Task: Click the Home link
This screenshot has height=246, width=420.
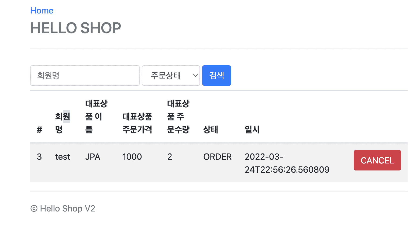Action: [42, 11]
